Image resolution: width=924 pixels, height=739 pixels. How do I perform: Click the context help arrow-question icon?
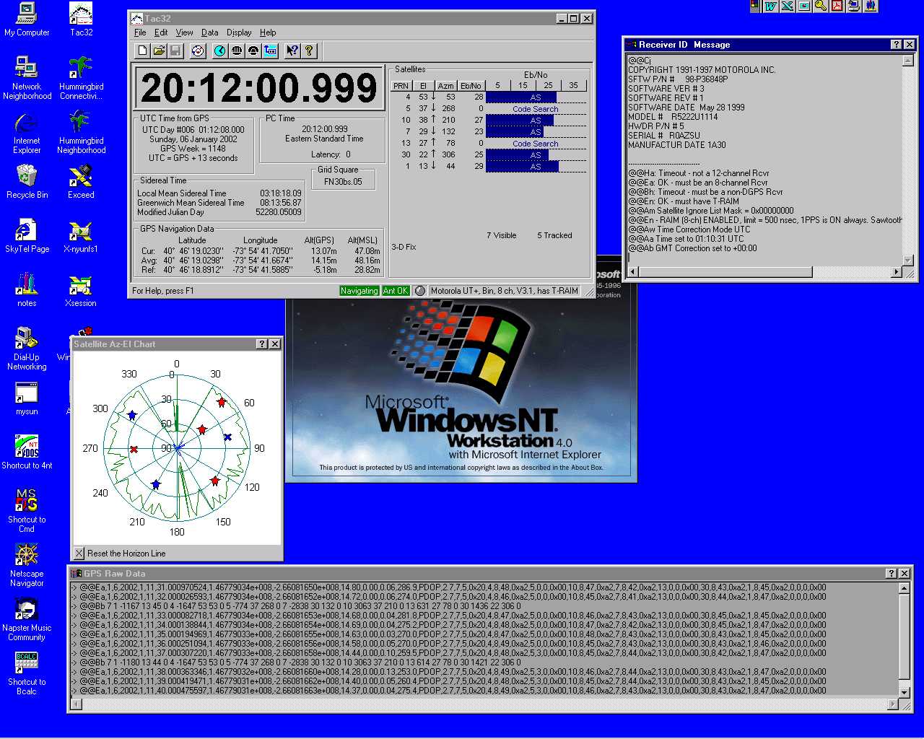click(x=292, y=51)
